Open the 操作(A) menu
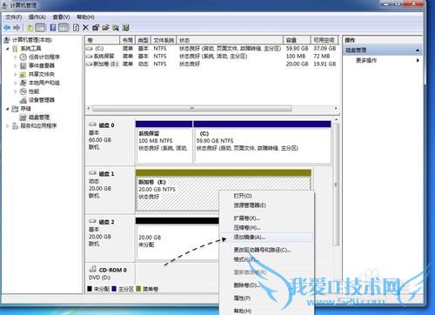435x315 pixels. 37,17
